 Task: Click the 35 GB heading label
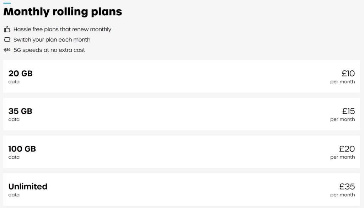click(x=20, y=111)
